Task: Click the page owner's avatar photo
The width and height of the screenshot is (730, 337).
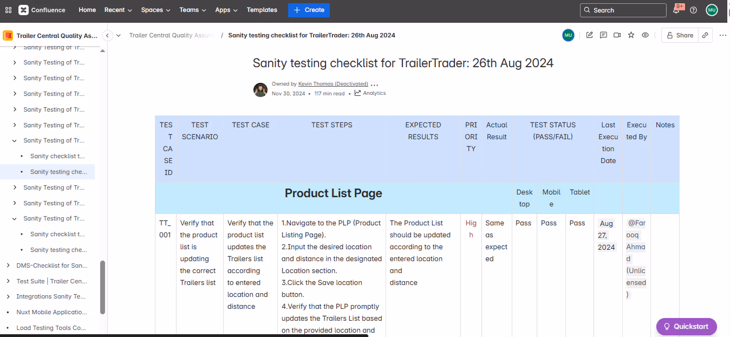Action: click(x=260, y=90)
